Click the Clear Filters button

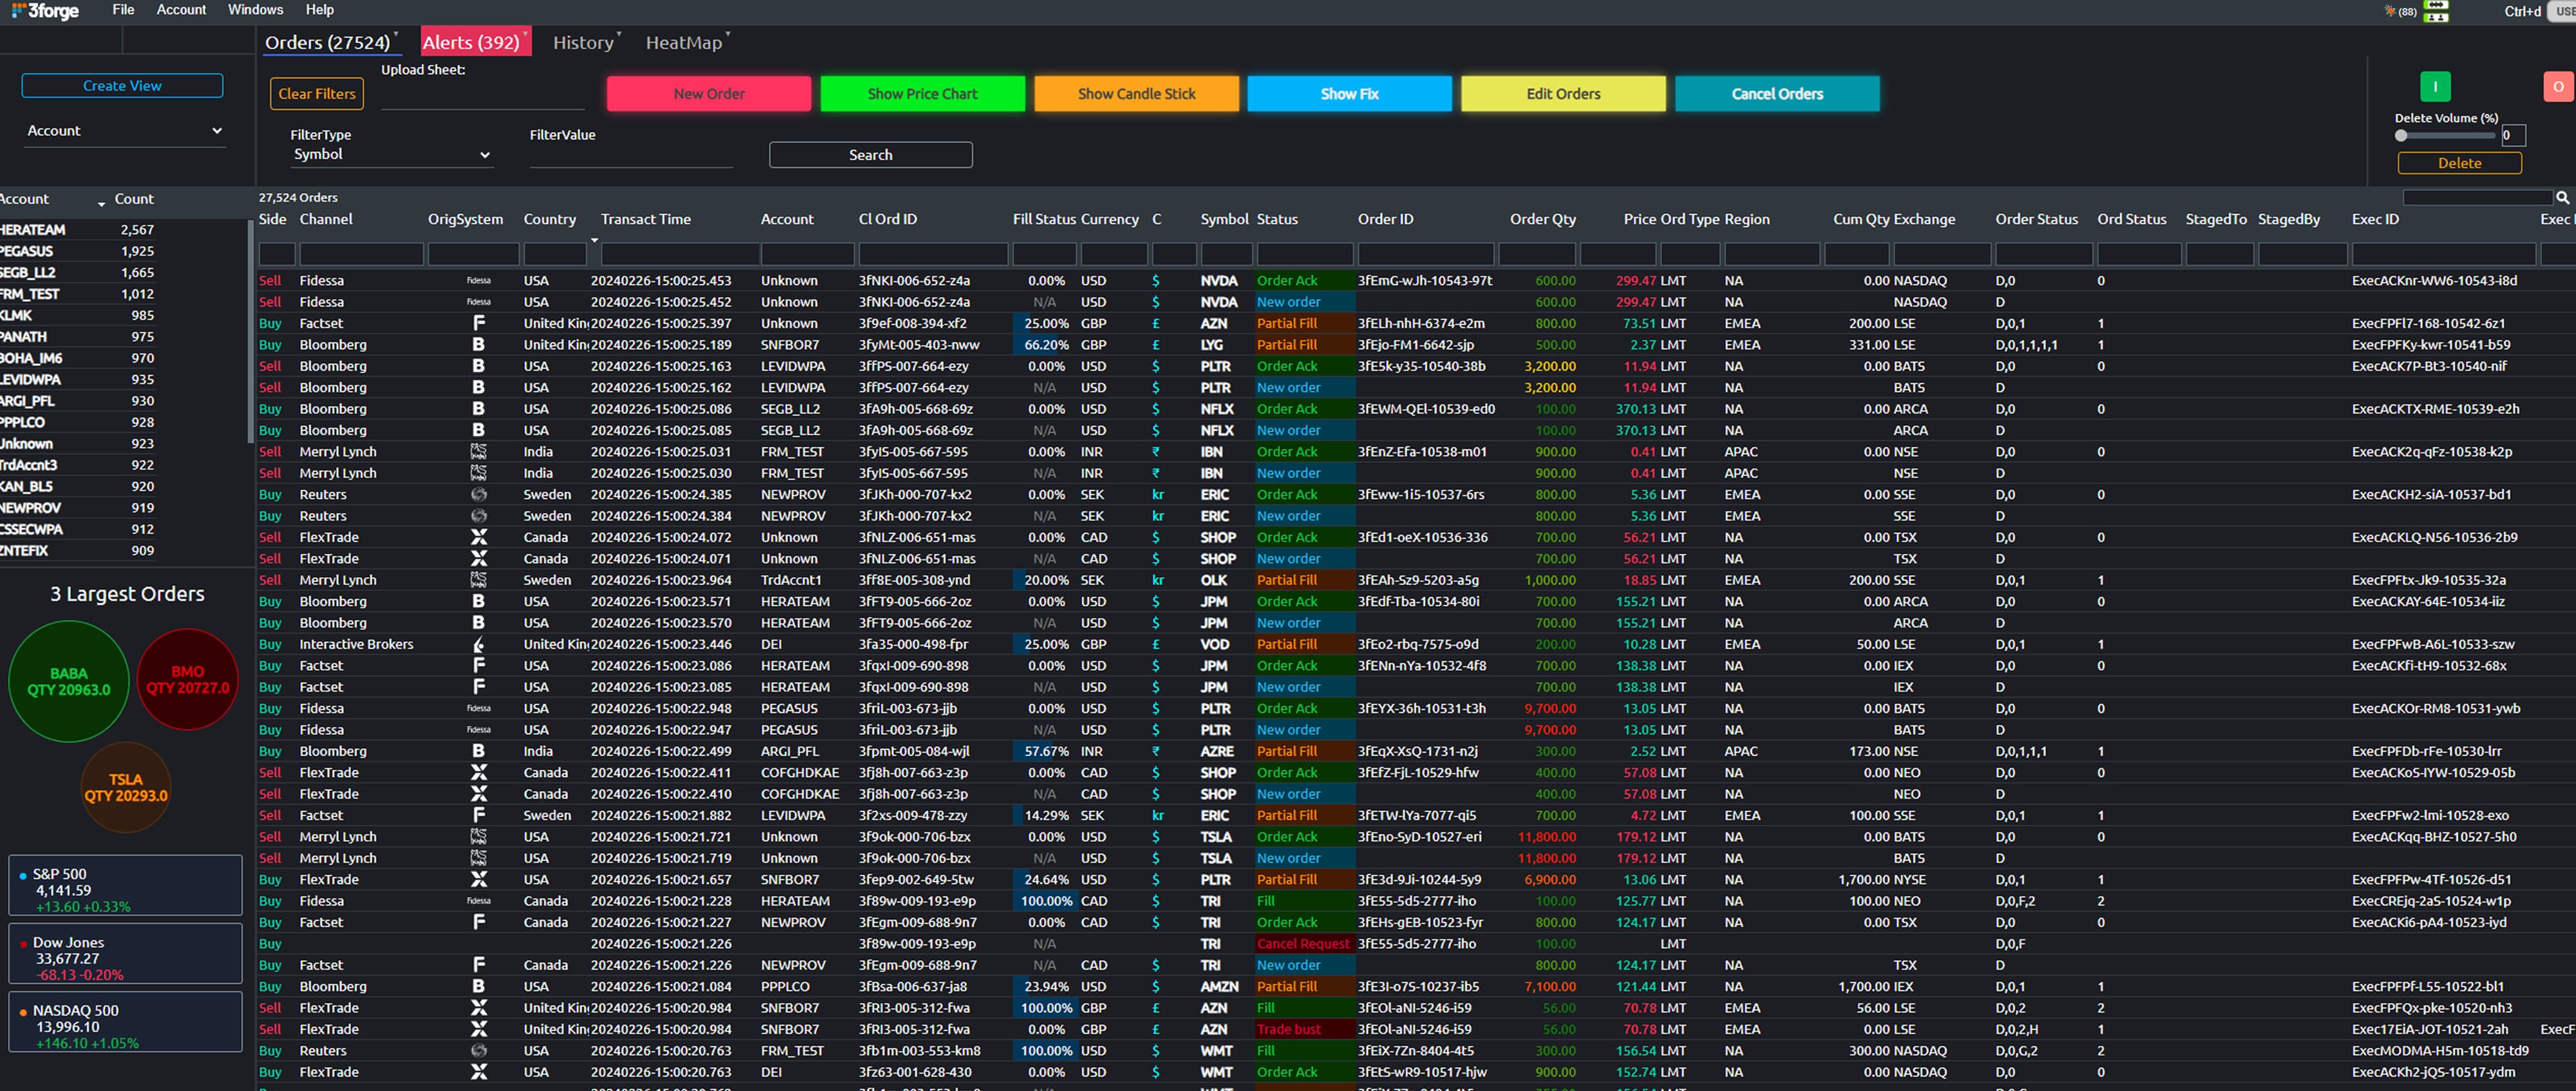pos(316,94)
